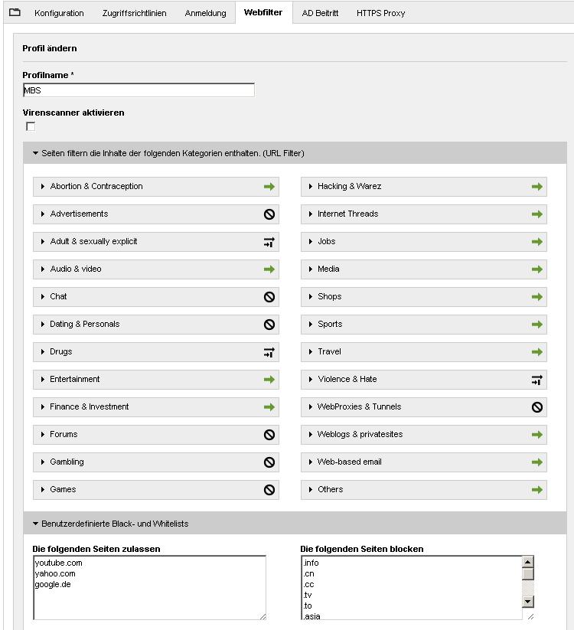Image resolution: width=574 pixels, height=630 pixels.
Task: Open the Zugriffsrichtlinien tab
Action: coord(134,13)
